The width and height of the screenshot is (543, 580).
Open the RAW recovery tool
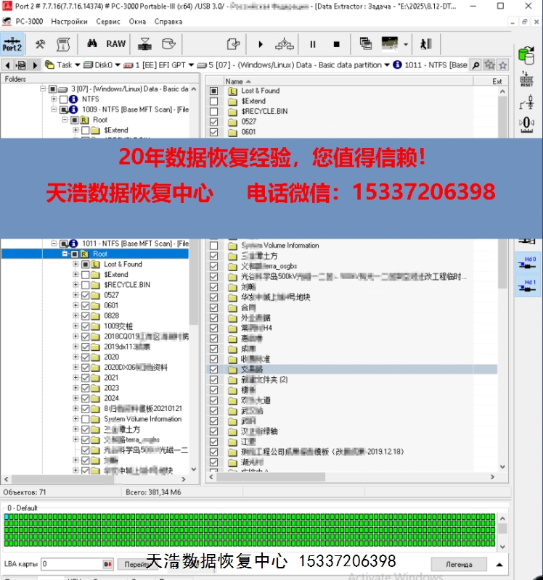[116, 43]
